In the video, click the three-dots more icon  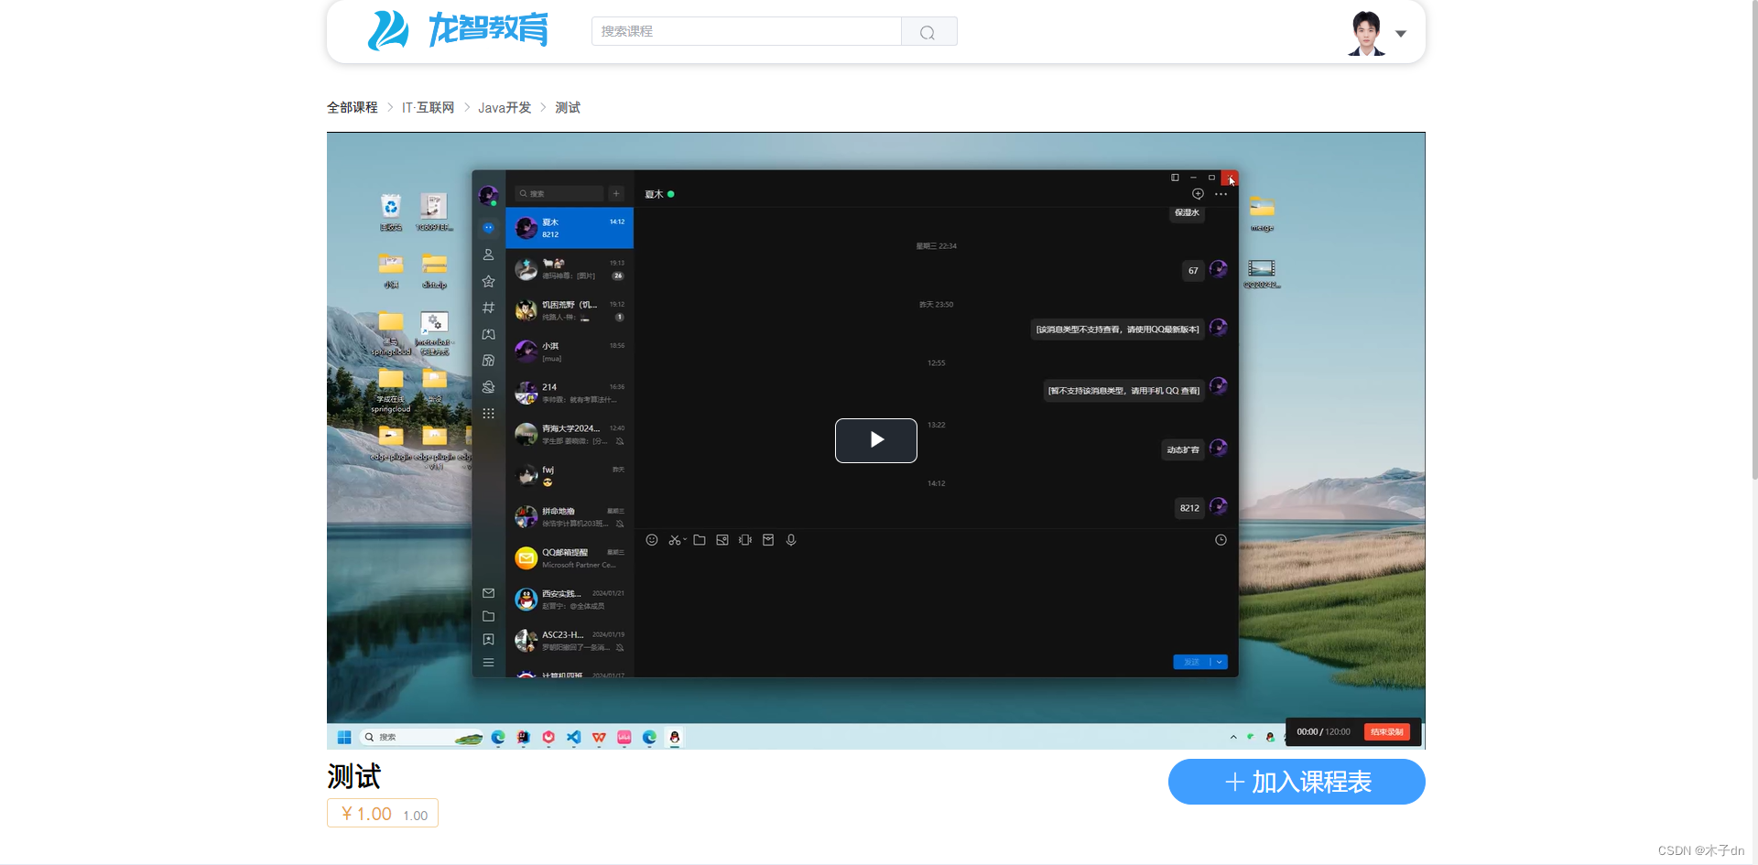[1221, 194]
